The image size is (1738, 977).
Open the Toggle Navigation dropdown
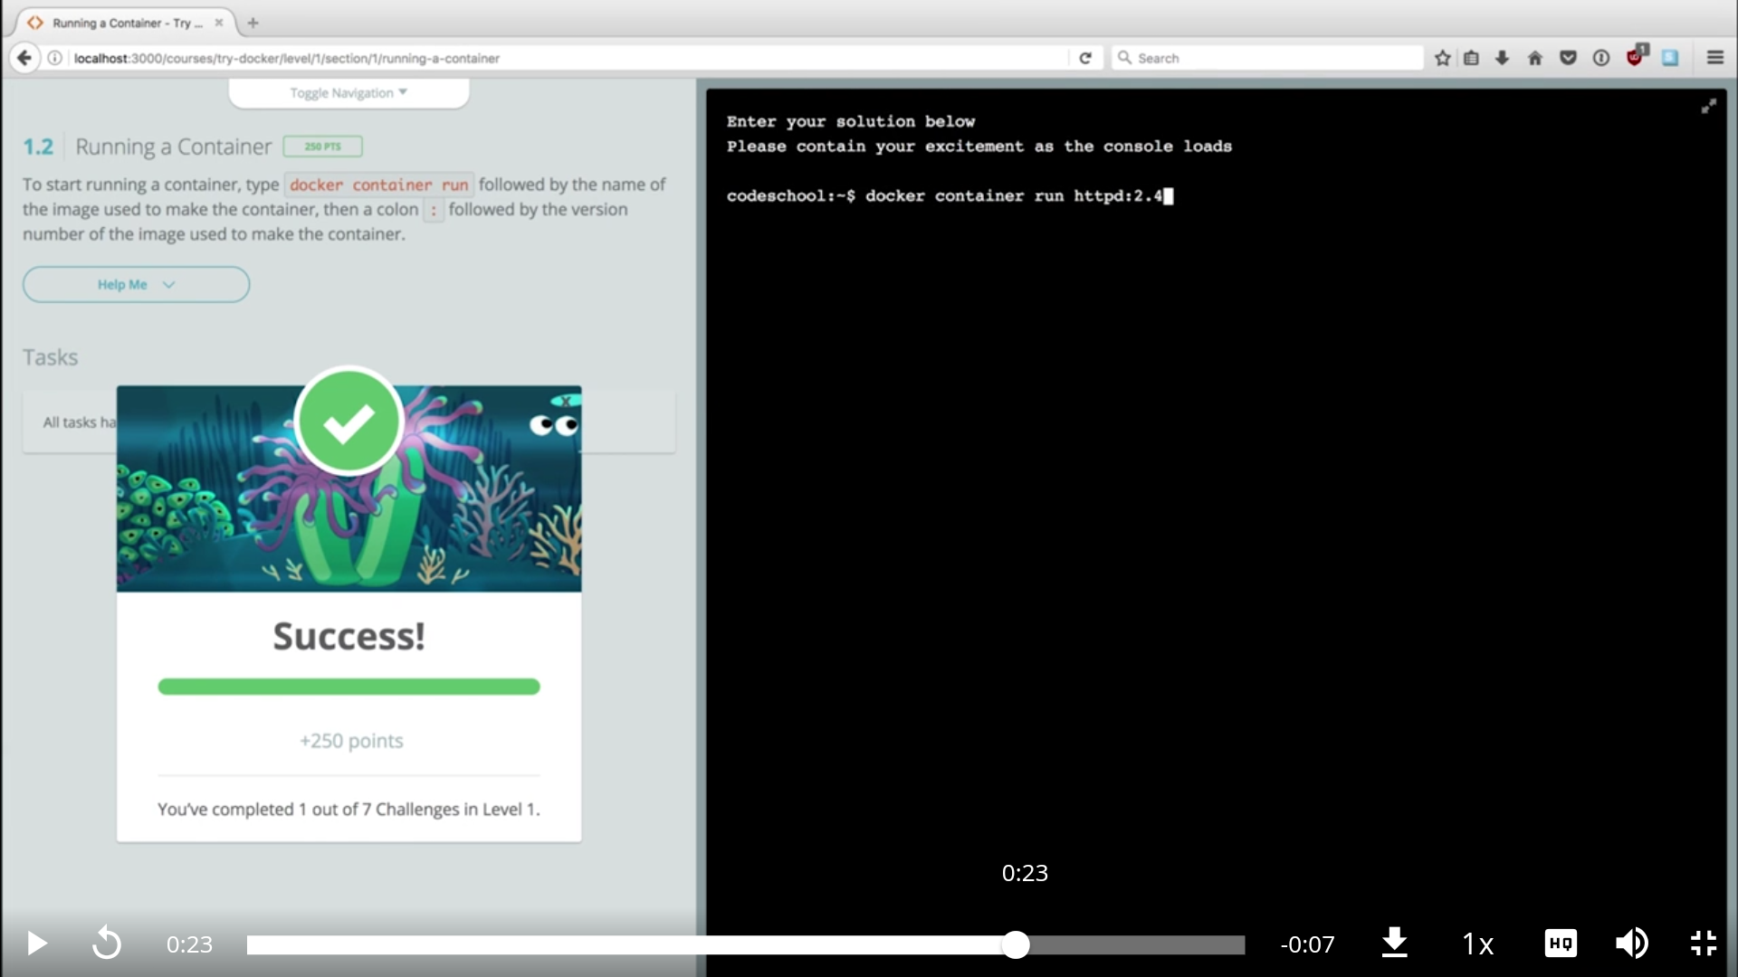(348, 92)
